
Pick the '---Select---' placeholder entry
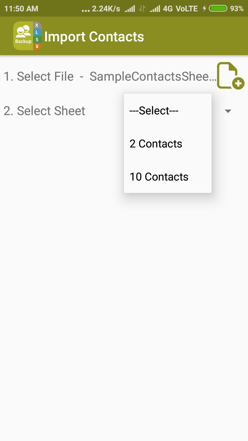[168, 111]
